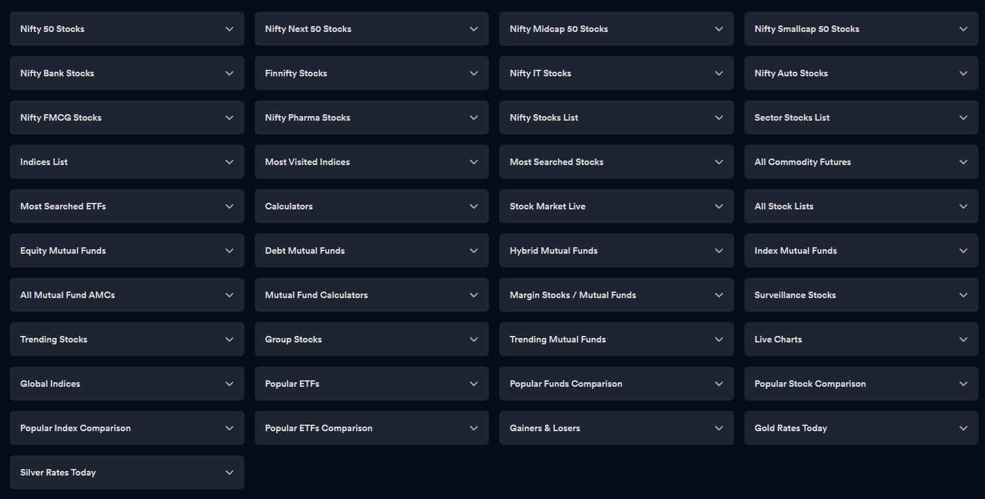
Task: Select the Silver Rates Today heading
Action: click(58, 472)
